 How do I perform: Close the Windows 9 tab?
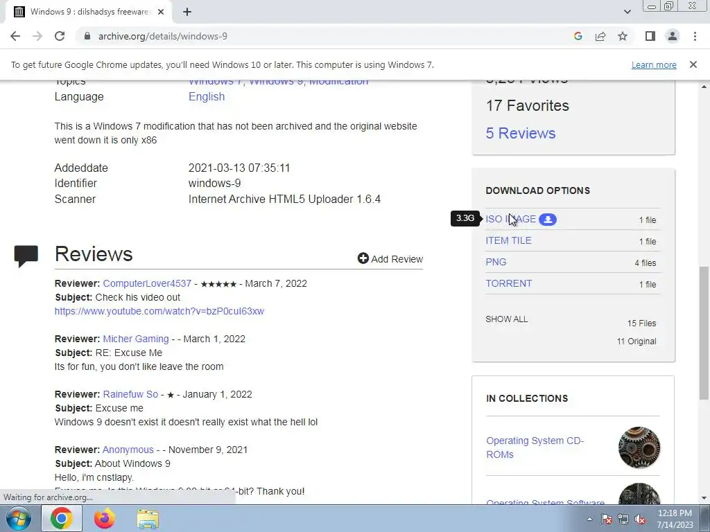tap(161, 12)
